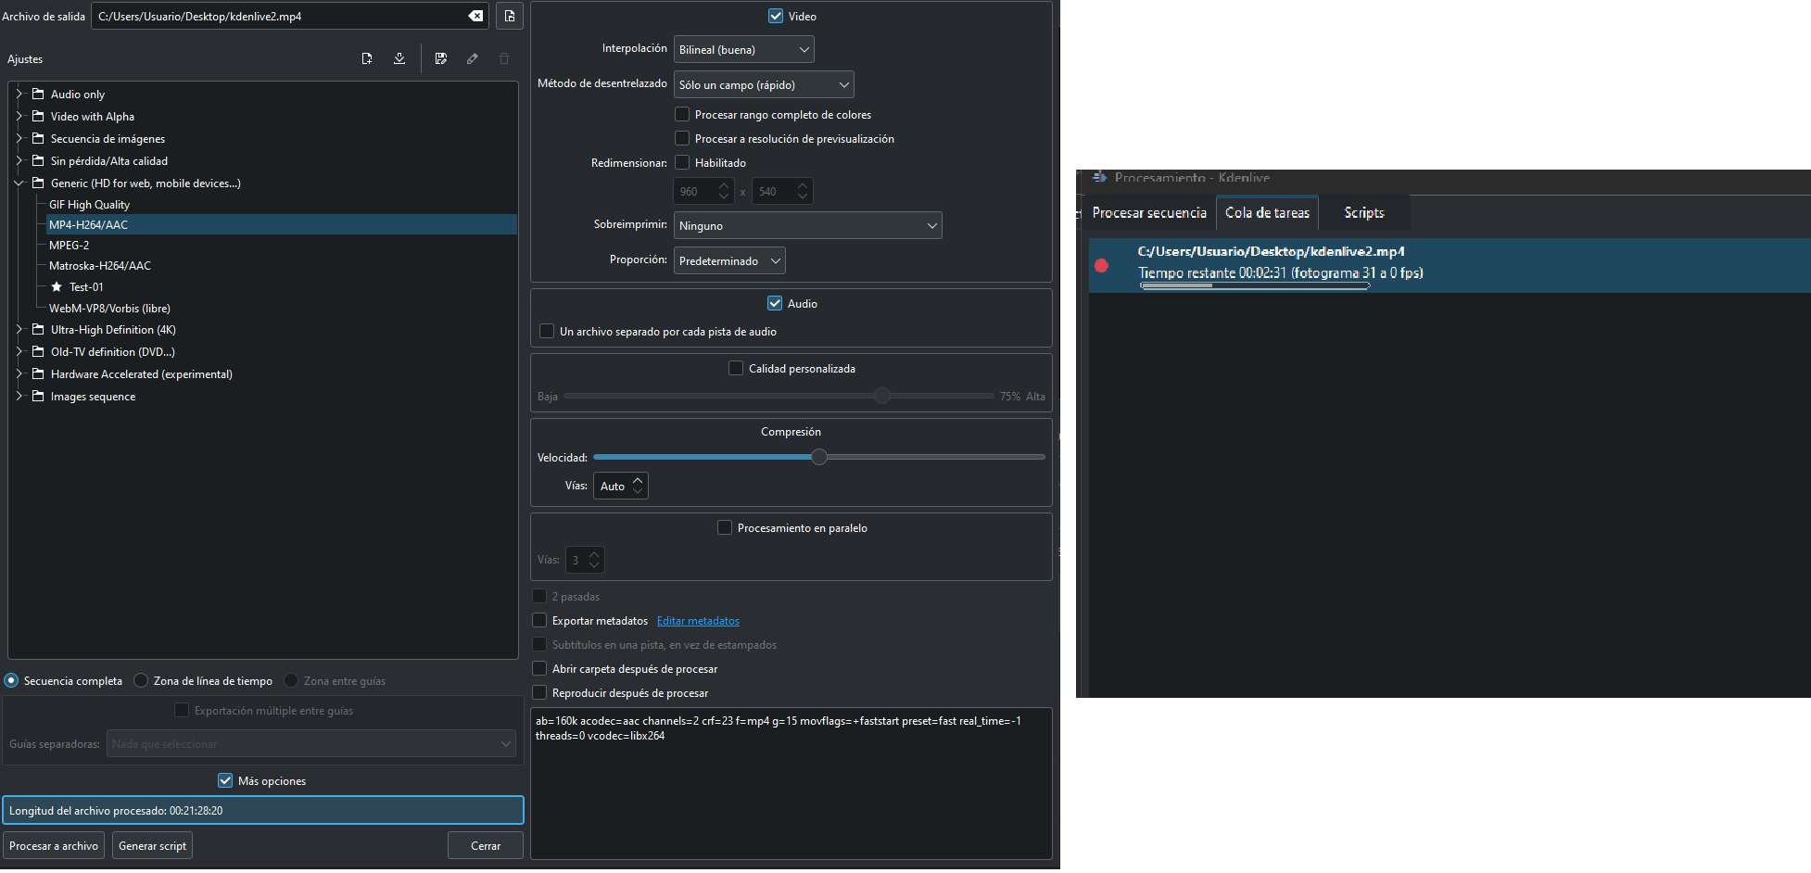
Task: Save the current preset
Action: [x=441, y=58]
